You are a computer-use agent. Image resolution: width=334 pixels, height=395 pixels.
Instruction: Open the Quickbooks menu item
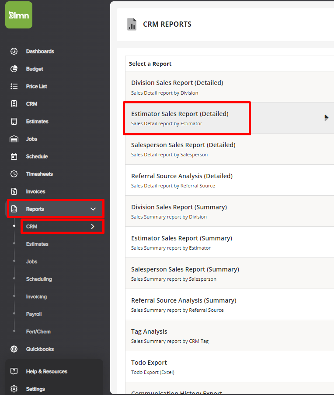pyautogui.click(x=40, y=349)
